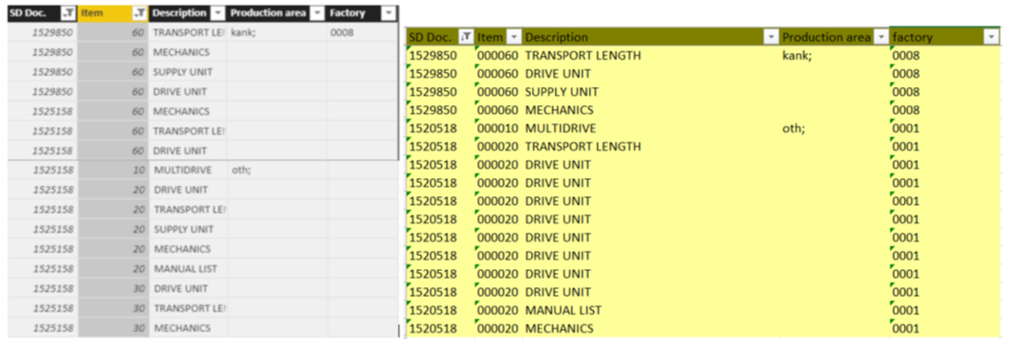Open Description dropdown in right yellow table
Image resolution: width=1017 pixels, height=344 pixels.
coord(771,38)
